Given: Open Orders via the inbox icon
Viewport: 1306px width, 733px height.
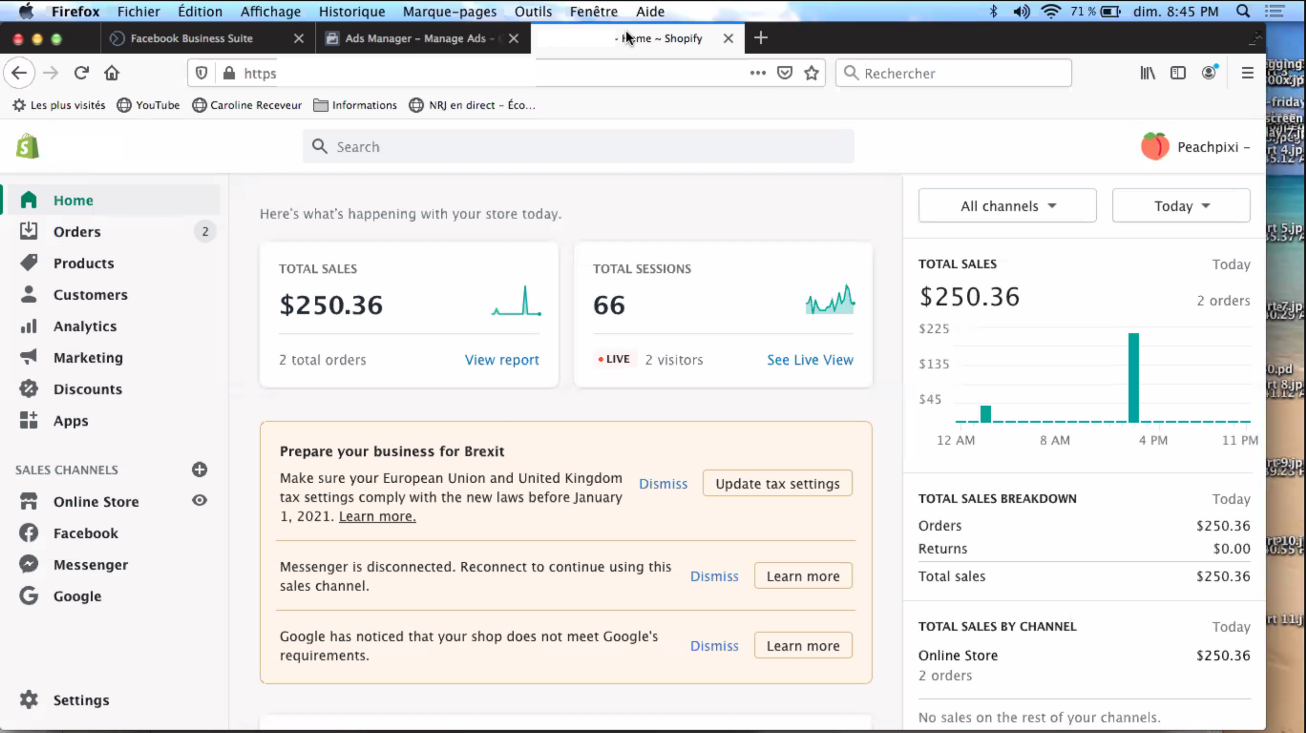Looking at the screenshot, I should (x=29, y=231).
